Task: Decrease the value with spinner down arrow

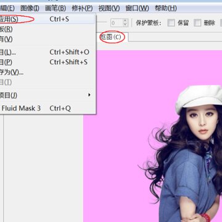Action: pos(125,25)
